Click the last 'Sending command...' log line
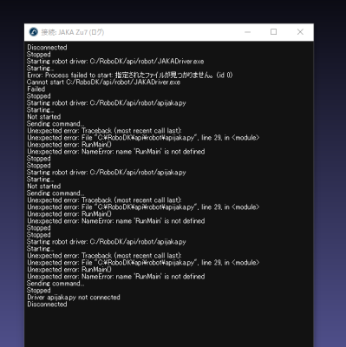This screenshot has width=346, height=347. (55, 284)
